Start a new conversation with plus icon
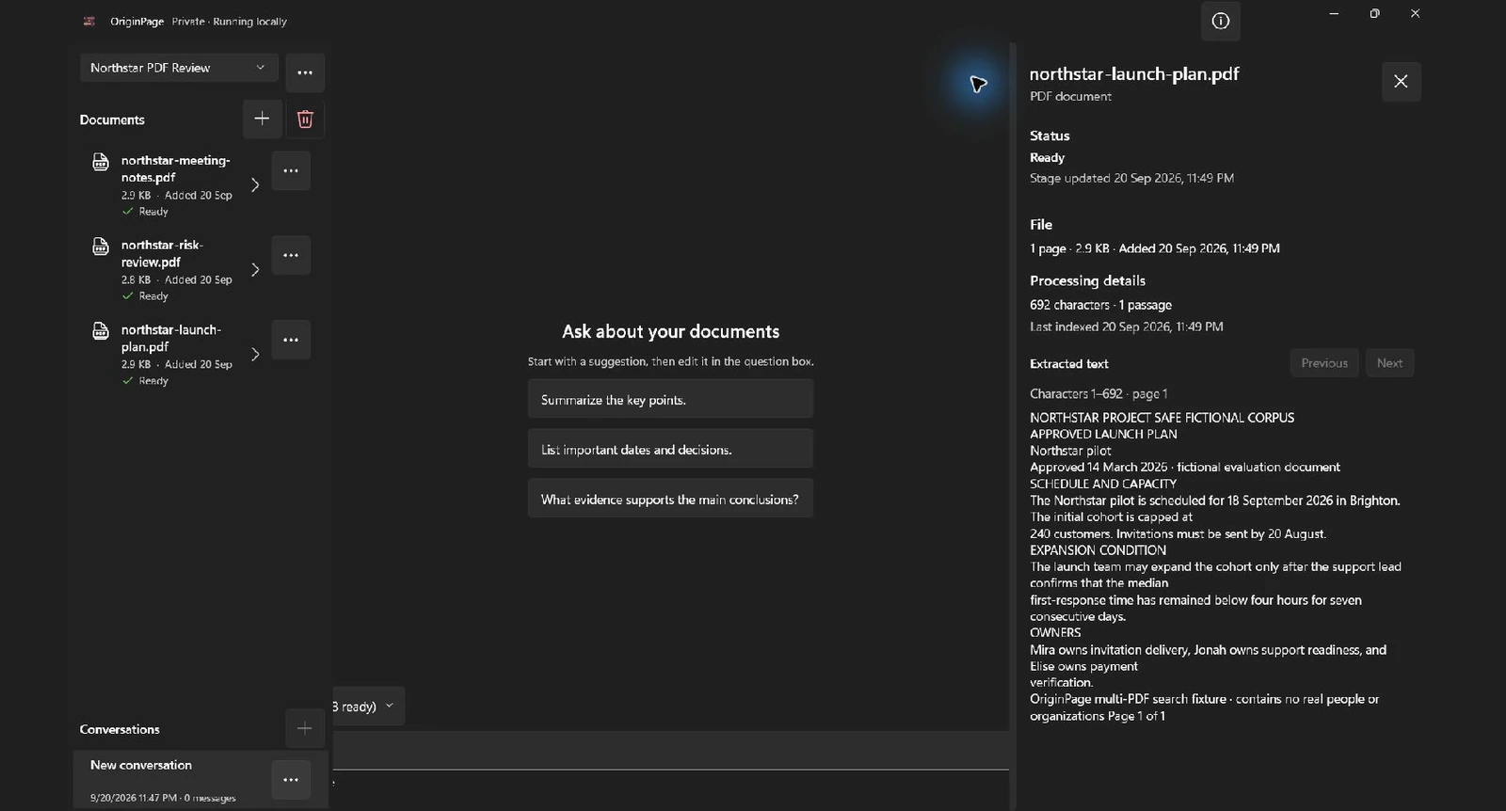 pos(304,728)
